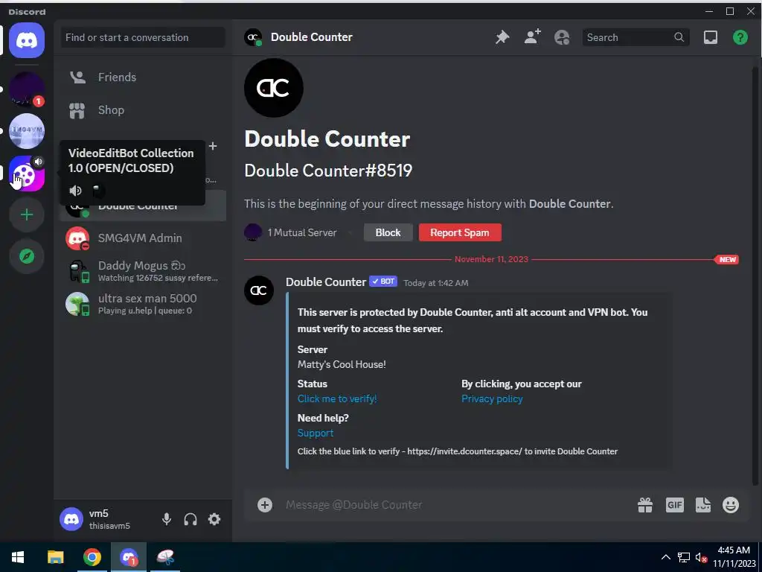Open the Shop page

coord(143,110)
